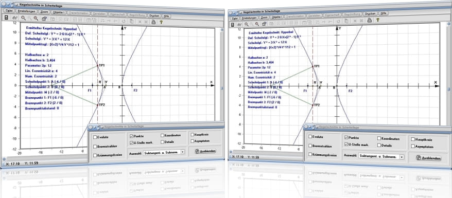Enable Asymptoten checkbox in right control panel

coord(413,146)
